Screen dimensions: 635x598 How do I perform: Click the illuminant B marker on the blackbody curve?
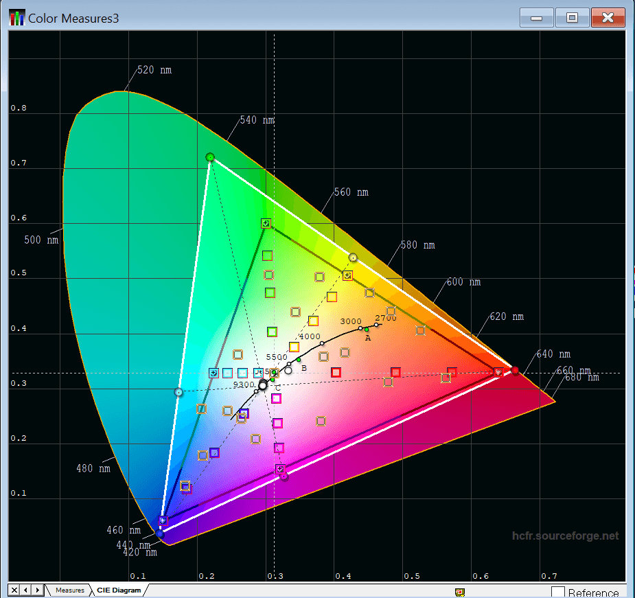[299, 360]
